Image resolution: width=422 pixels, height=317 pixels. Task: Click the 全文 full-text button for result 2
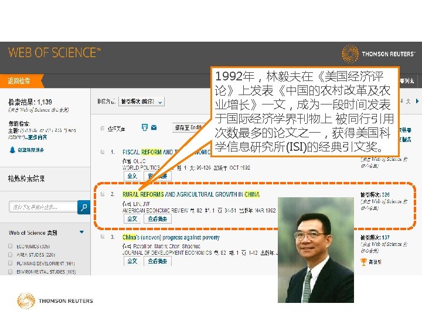[132, 218]
